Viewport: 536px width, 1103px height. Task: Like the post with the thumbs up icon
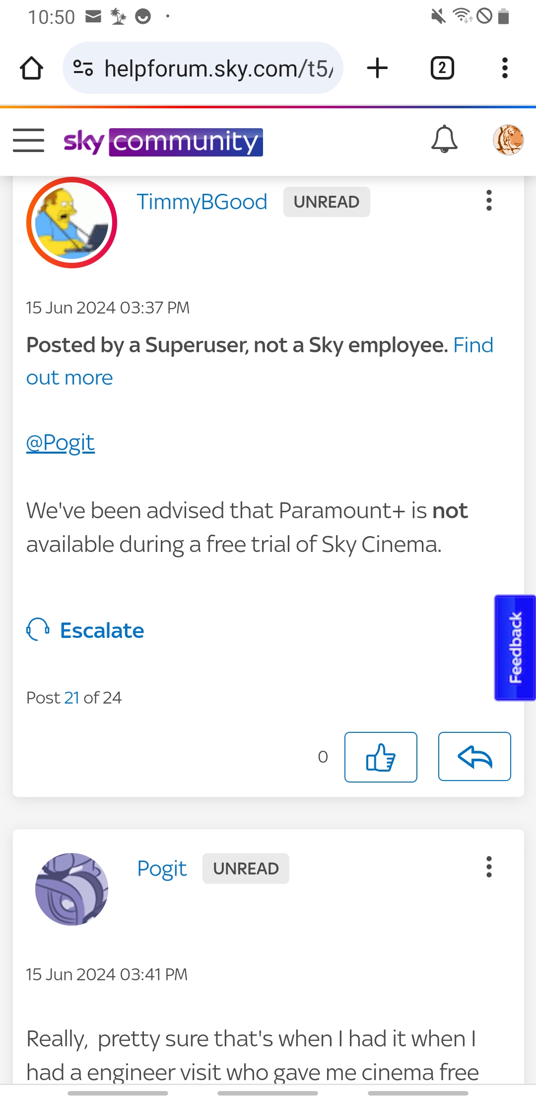pyautogui.click(x=381, y=756)
